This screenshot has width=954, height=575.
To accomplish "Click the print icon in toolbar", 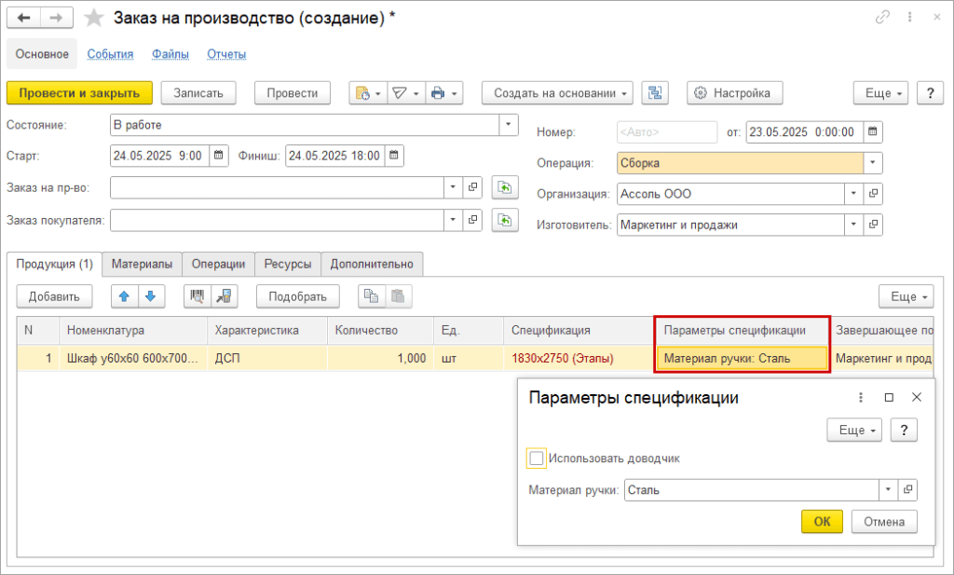I will [437, 93].
